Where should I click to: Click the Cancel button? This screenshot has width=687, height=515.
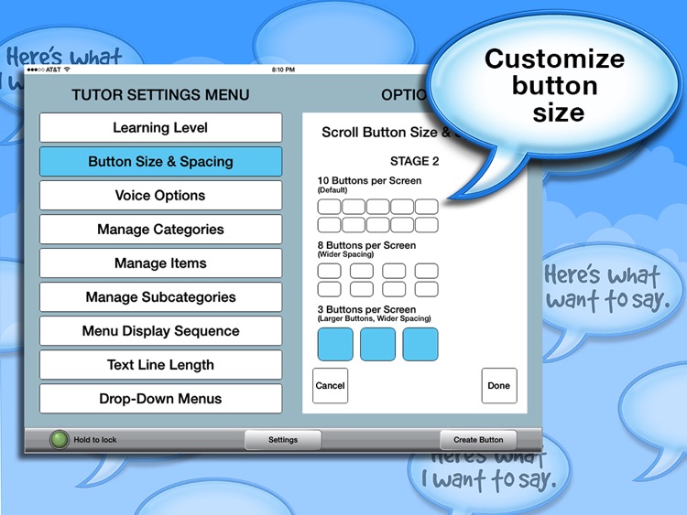click(x=330, y=385)
